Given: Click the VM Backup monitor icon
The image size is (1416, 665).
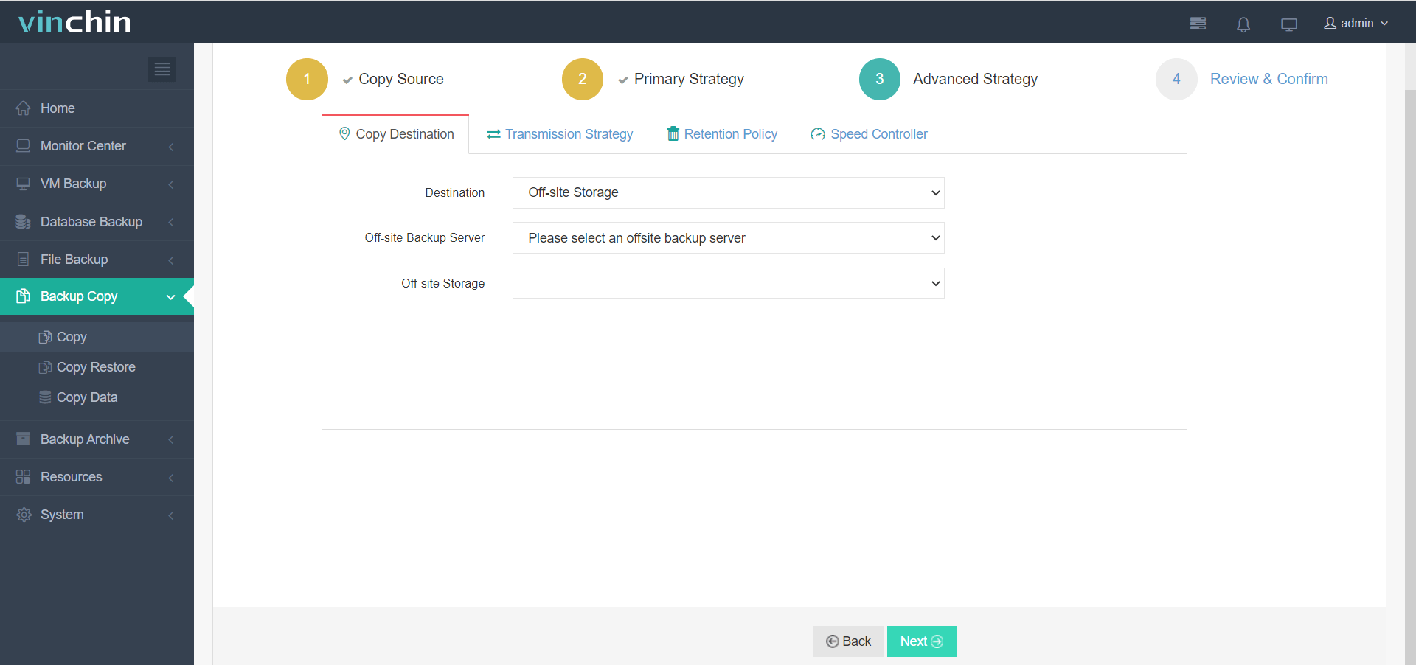Looking at the screenshot, I should [24, 184].
